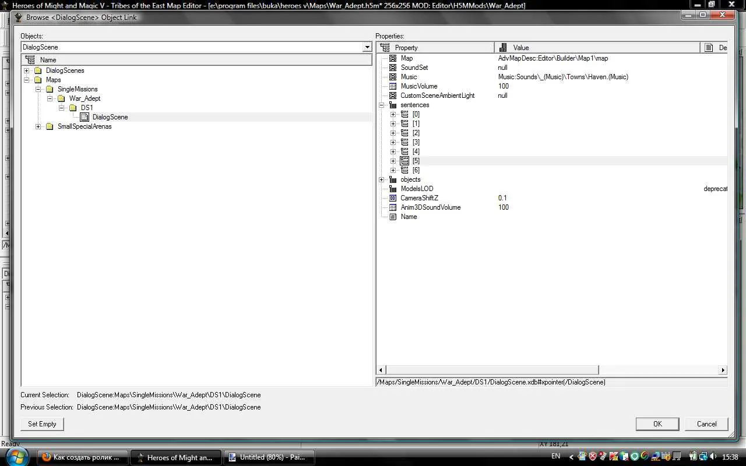Open the Objects type dropdown
This screenshot has height=466, width=746.
[x=367, y=47]
